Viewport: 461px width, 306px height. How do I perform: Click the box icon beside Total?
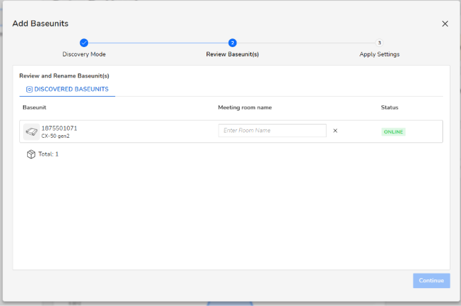pyautogui.click(x=30, y=154)
